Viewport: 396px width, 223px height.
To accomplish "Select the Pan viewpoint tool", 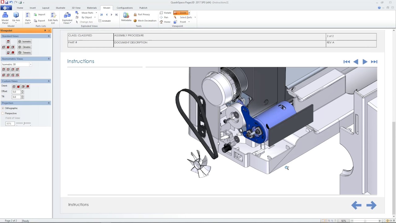I will pos(164,17).
